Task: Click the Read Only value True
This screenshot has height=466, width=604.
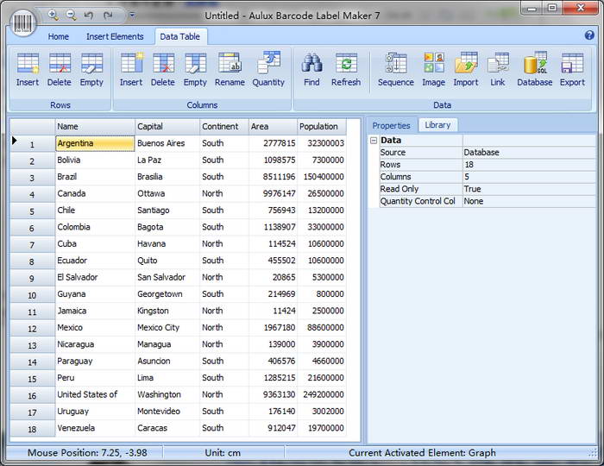Action: pyautogui.click(x=529, y=189)
